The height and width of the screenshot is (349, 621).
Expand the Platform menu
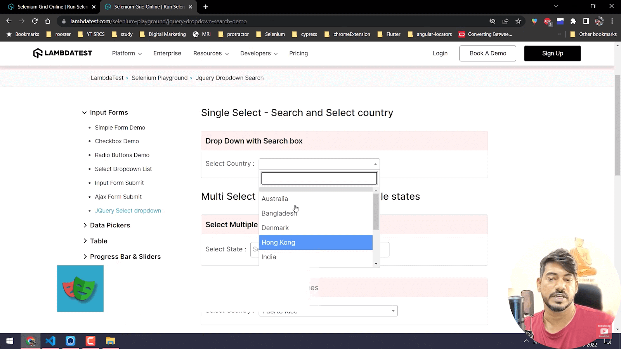[127, 53]
